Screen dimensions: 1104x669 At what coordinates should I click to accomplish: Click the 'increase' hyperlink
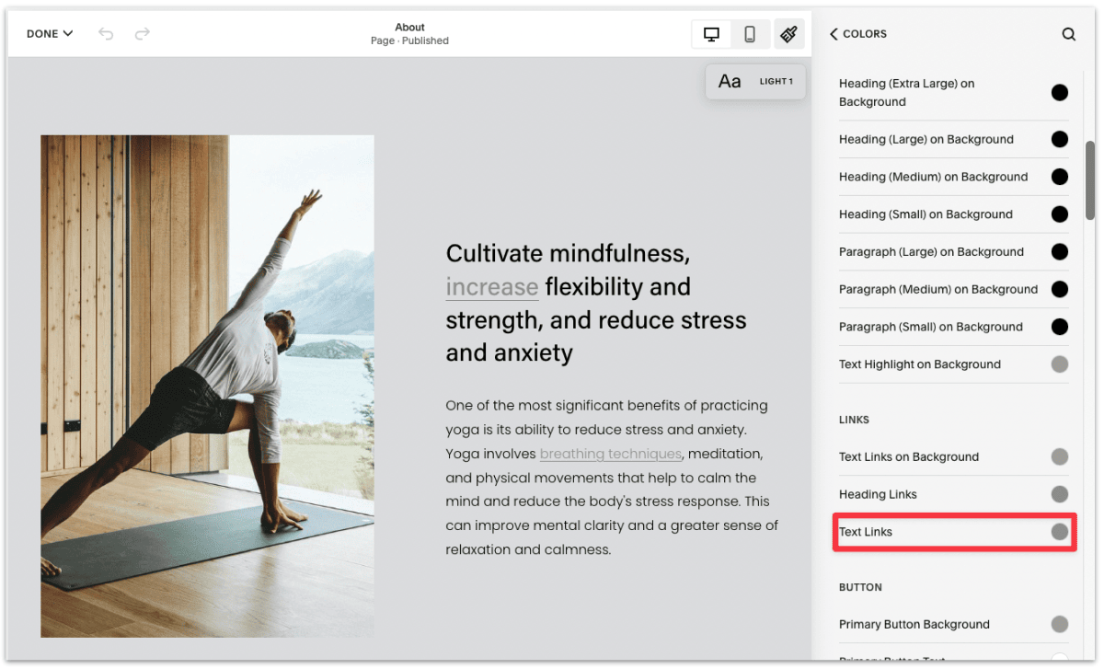[x=491, y=286]
